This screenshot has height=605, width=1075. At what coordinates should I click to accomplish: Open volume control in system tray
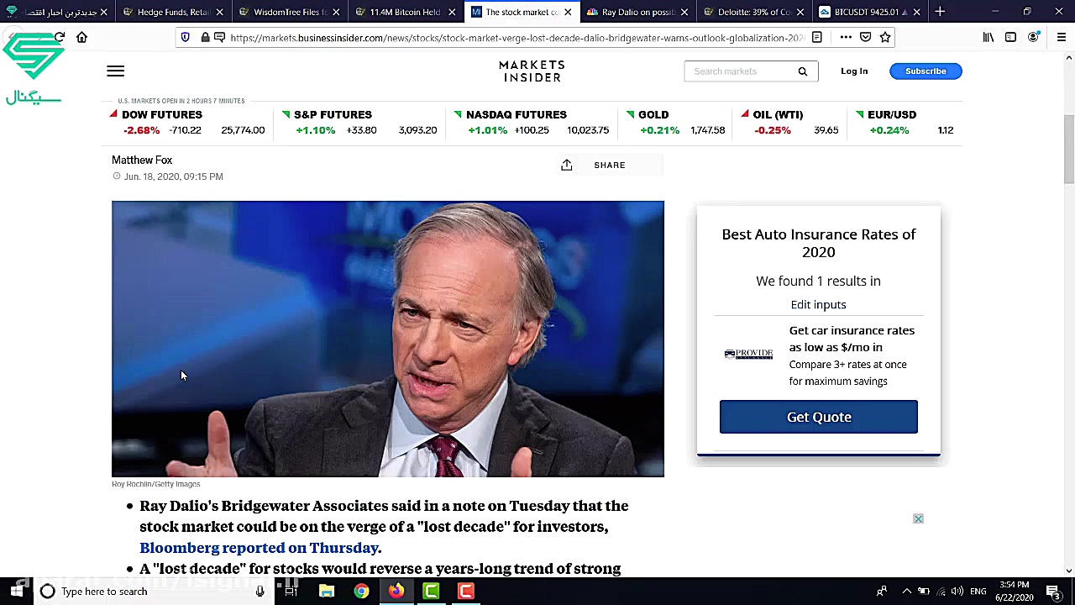click(957, 592)
